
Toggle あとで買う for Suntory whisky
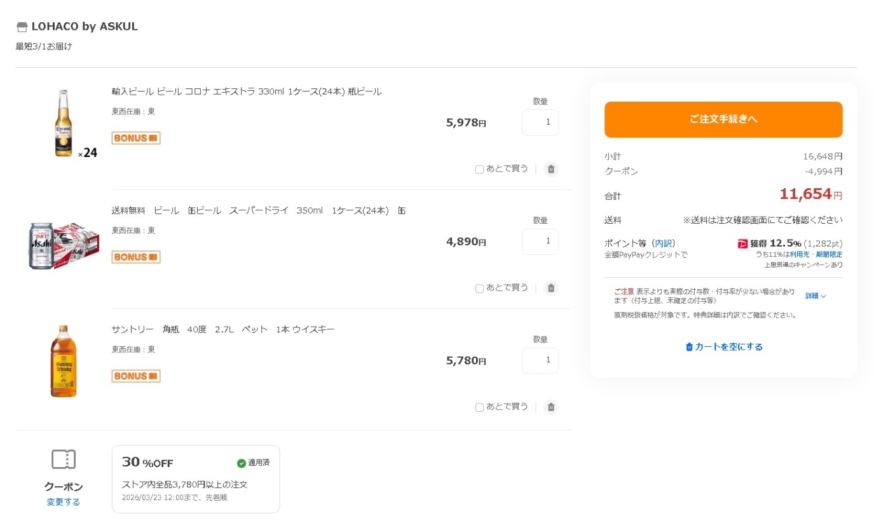(x=480, y=407)
